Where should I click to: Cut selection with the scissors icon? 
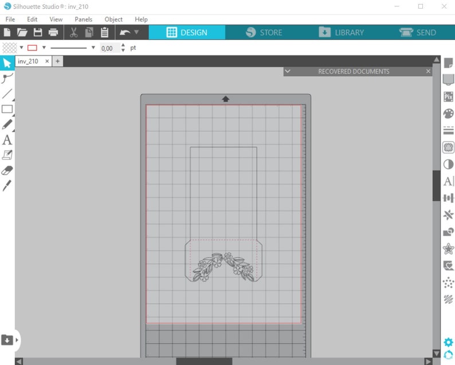point(74,32)
